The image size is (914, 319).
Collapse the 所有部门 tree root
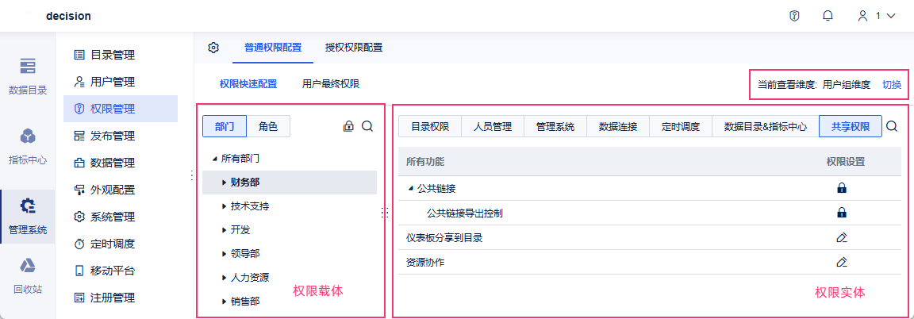[215, 159]
